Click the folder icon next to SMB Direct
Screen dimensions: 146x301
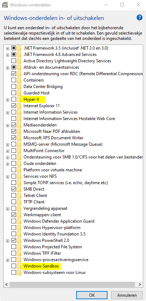pyautogui.click(x=19, y=189)
